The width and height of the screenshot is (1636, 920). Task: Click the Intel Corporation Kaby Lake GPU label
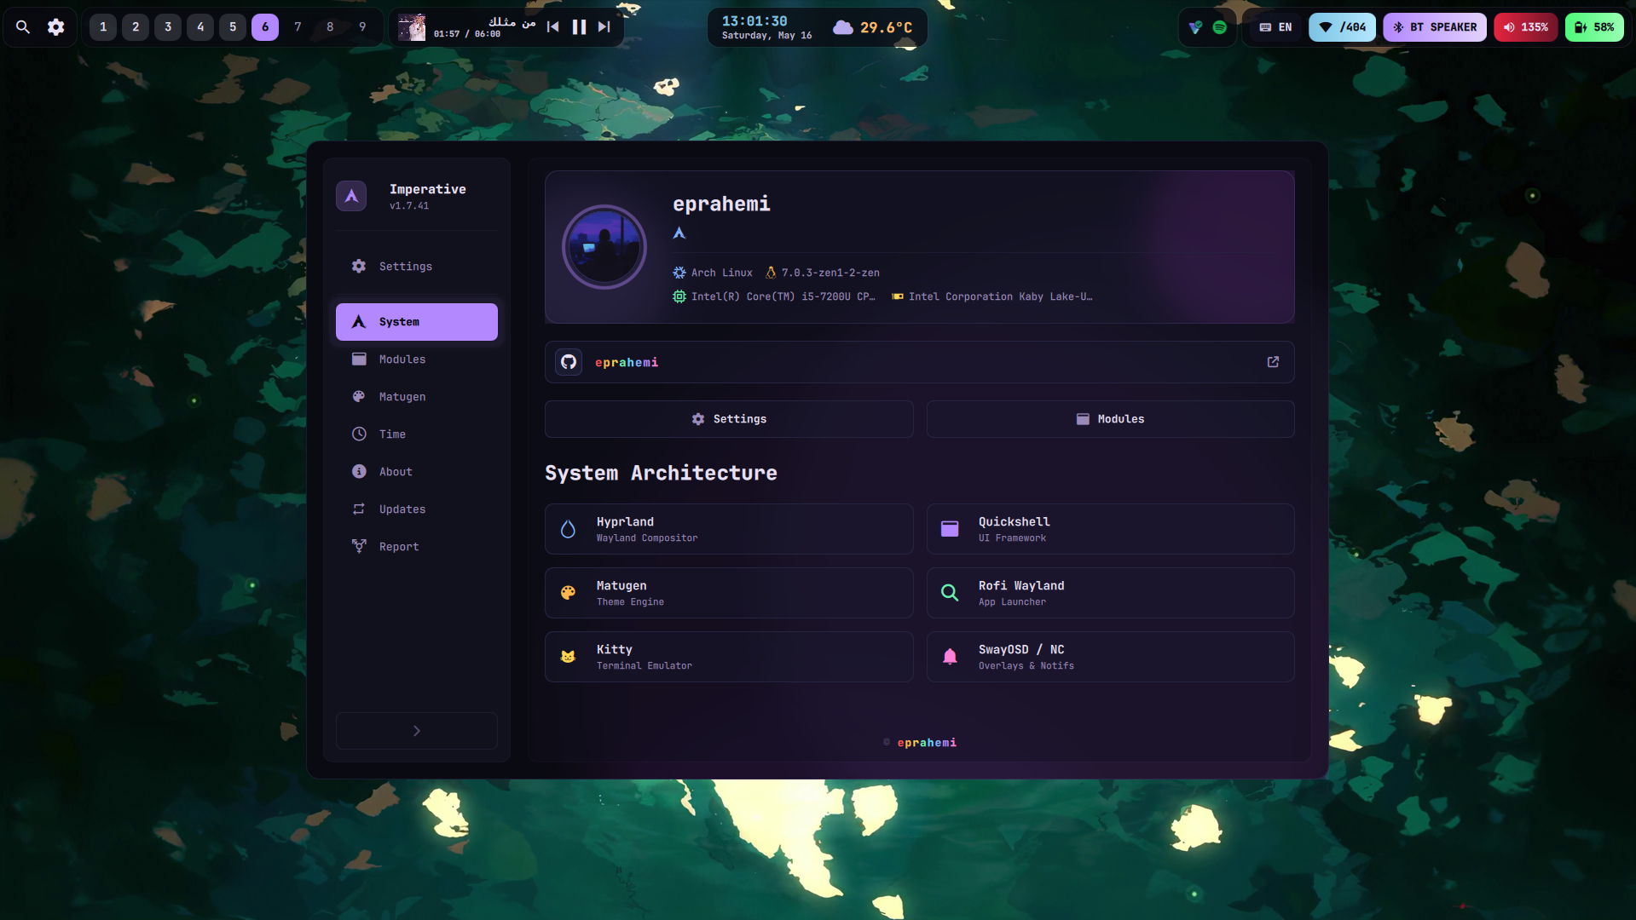(x=1000, y=296)
